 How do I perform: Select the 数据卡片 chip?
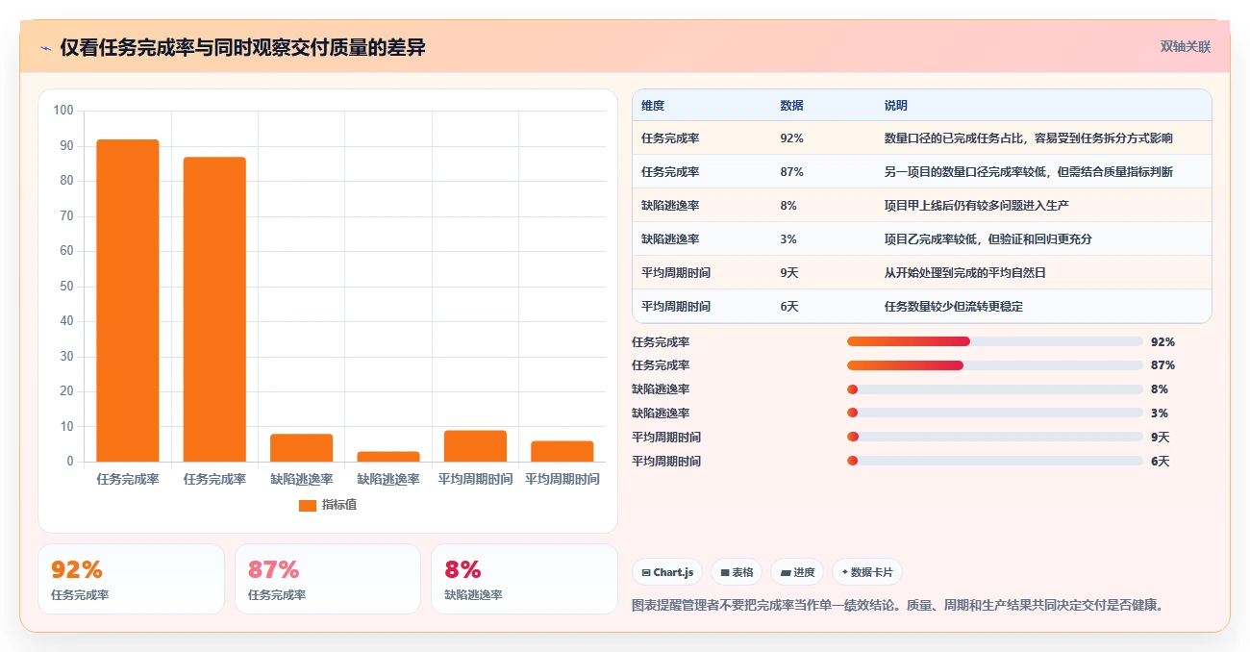(866, 572)
